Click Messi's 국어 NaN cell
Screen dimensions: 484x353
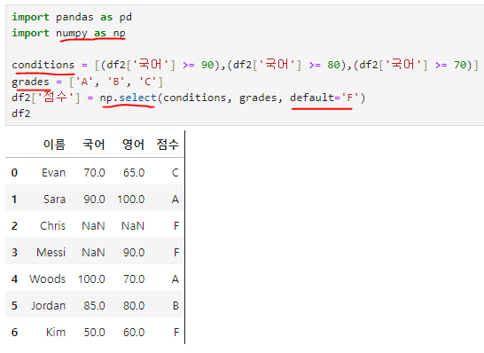93,252
